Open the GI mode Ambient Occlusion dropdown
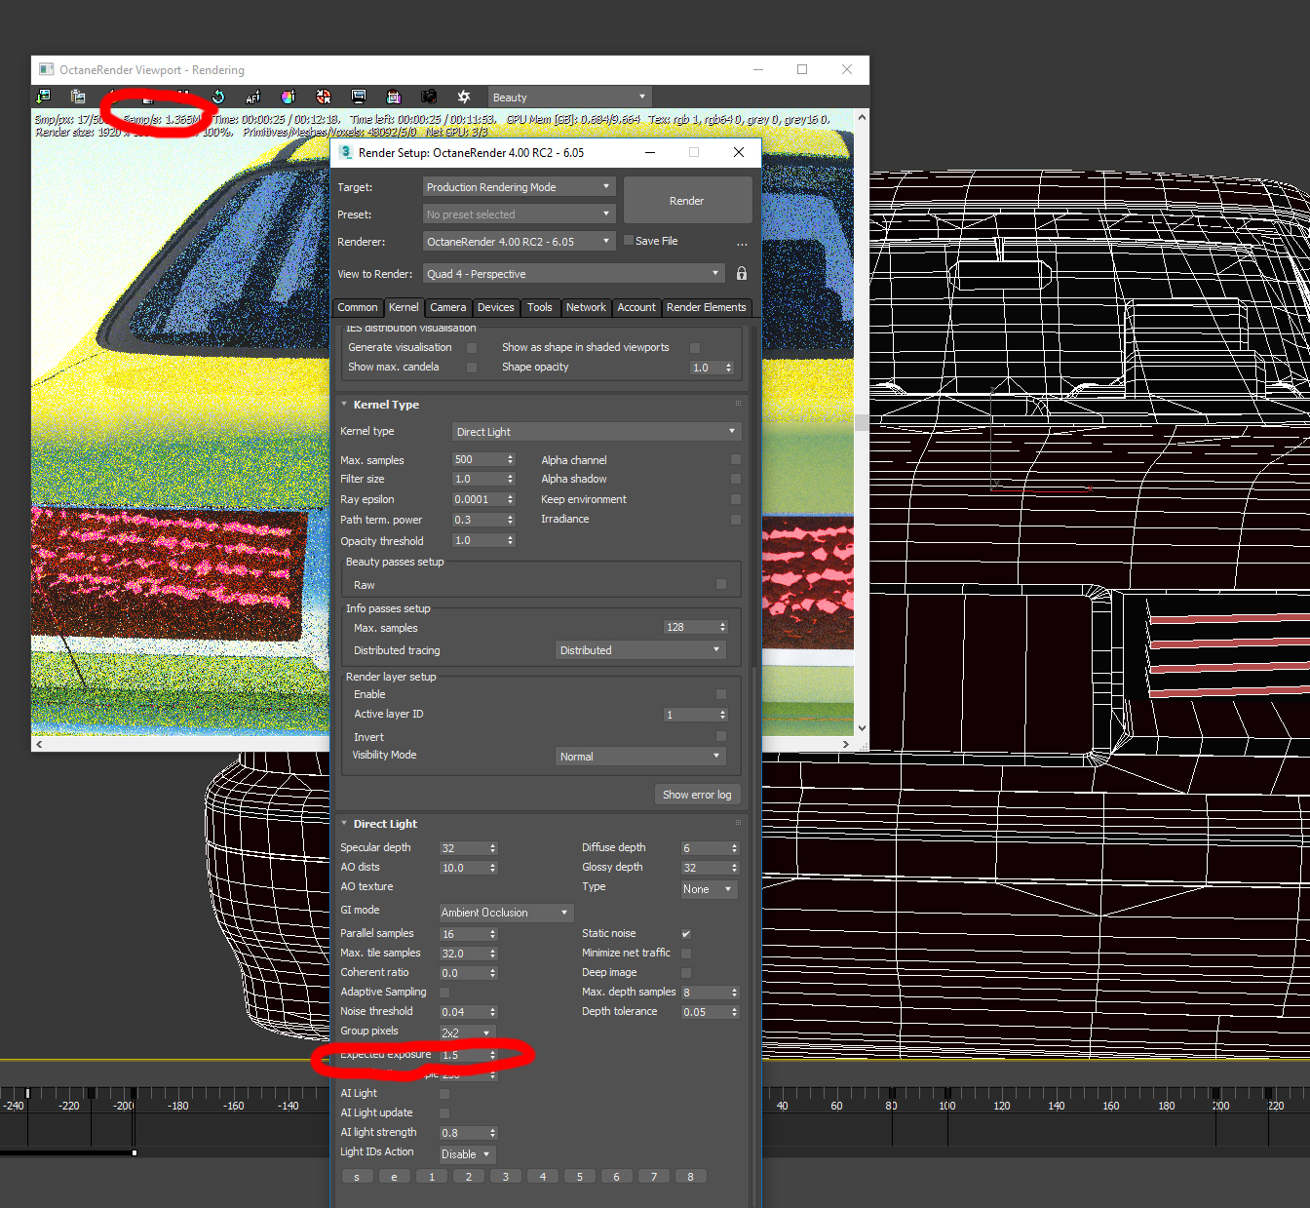Screen dimensions: 1310x1208 tap(506, 913)
